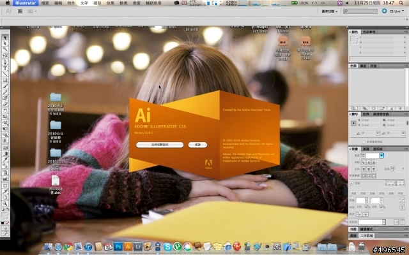Screen dimensions: 409x255
Task: Click the Cyan (C) color slider
Action: (x=378, y=38)
